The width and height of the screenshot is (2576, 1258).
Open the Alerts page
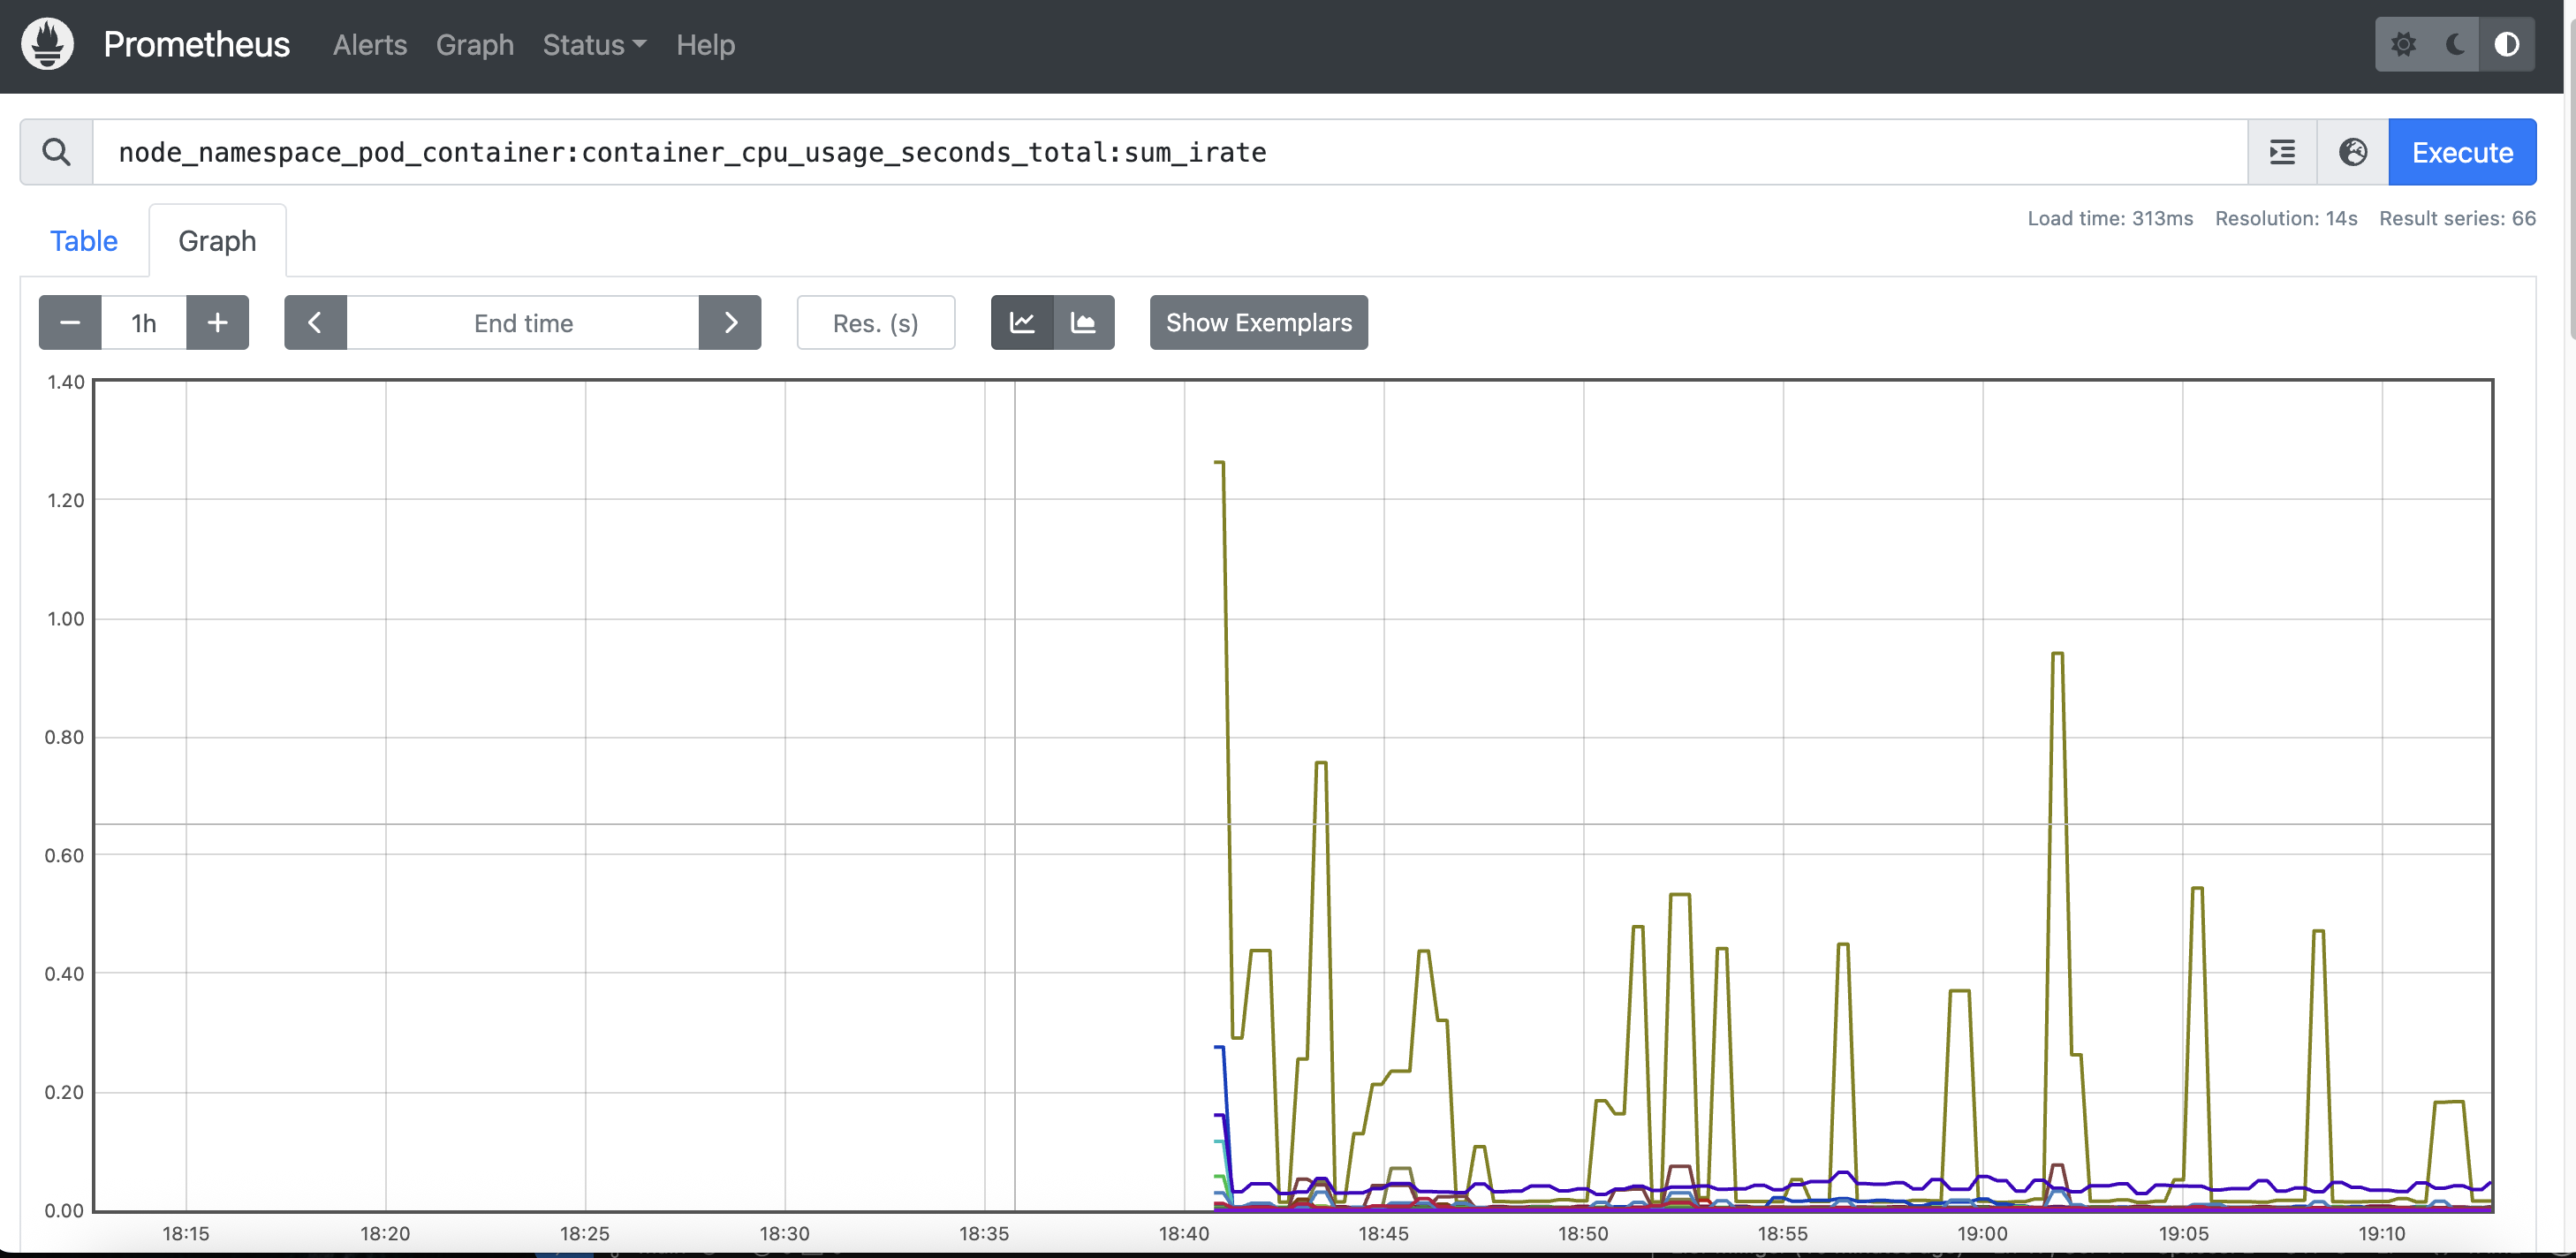point(369,45)
